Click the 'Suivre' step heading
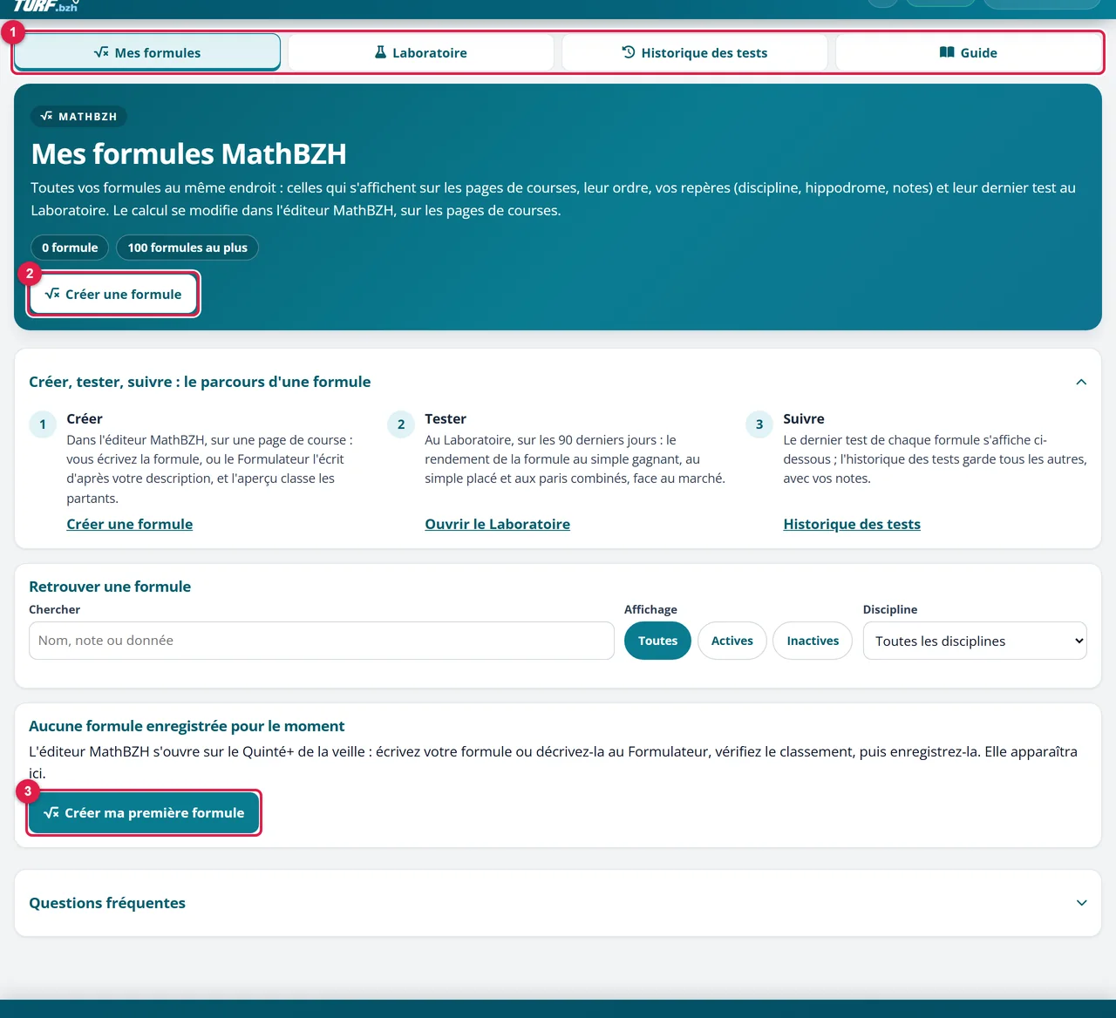The width and height of the screenshot is (1116, 1018). pos(804,419)
